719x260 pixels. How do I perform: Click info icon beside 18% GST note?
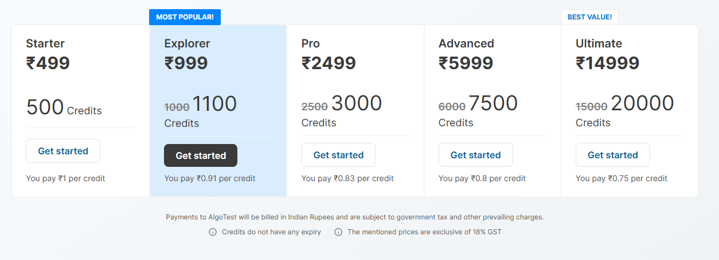(338, 232)
